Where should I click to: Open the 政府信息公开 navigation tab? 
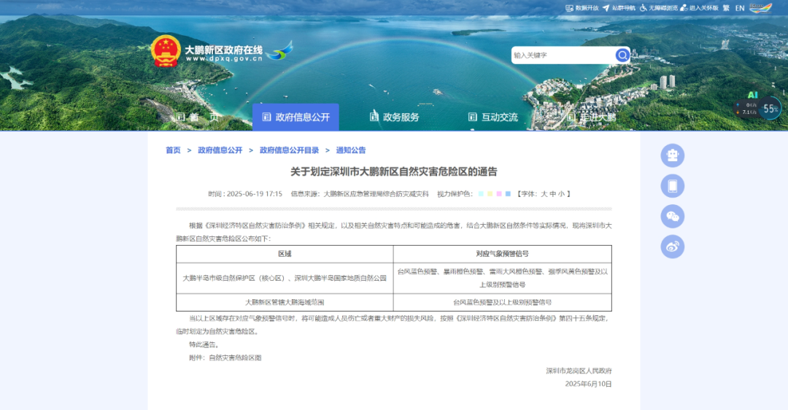pos(295,117)
